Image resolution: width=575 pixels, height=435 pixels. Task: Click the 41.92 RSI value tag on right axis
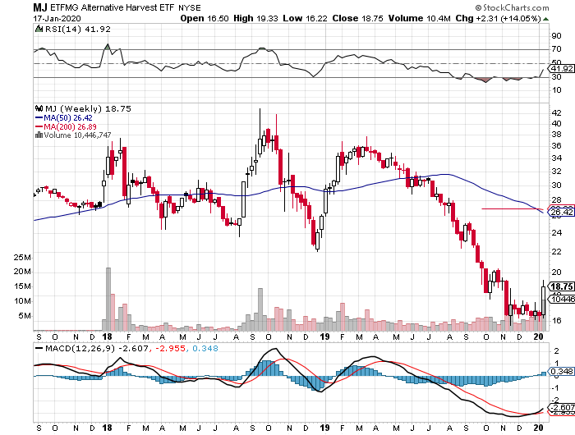click(561, 69)
